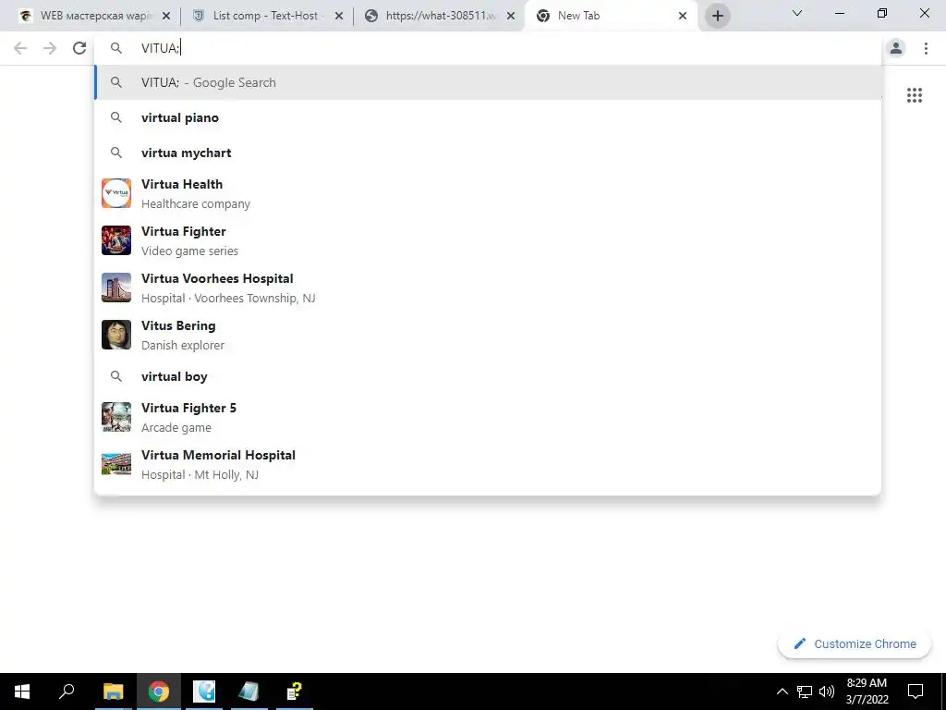This screenshot has height=710, width=946.
Task: Click the Virtua Voorhees Hospital building thumbnail
Action: [x=116, y=288]
